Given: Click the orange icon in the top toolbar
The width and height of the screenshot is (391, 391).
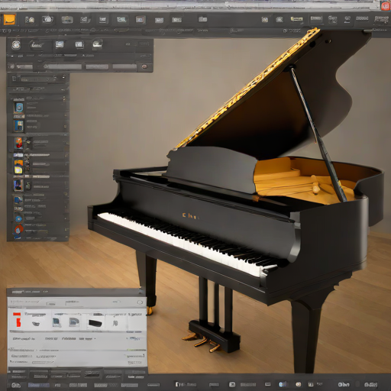Looking at the screenshot, I should click(x=9, y=20).
